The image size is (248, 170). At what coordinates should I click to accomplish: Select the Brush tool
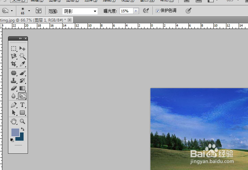(x=22, y=73)
